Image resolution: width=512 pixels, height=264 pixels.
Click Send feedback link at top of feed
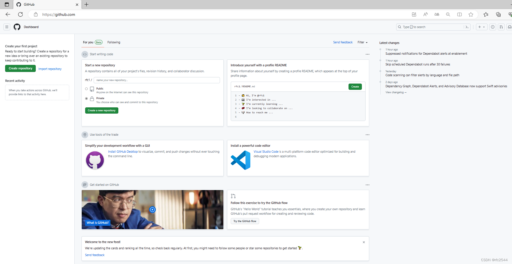tap(343, 42)
